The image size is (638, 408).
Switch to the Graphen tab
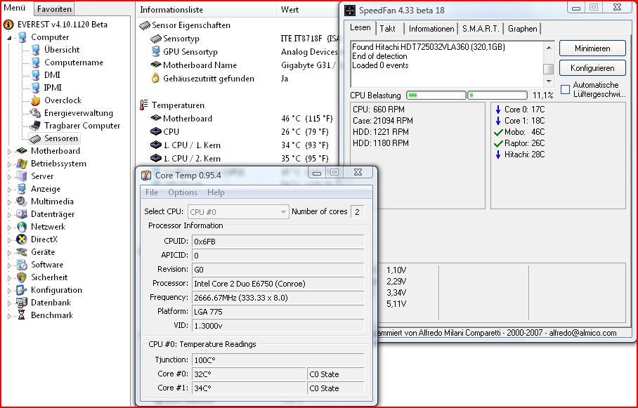coord(523,29)
